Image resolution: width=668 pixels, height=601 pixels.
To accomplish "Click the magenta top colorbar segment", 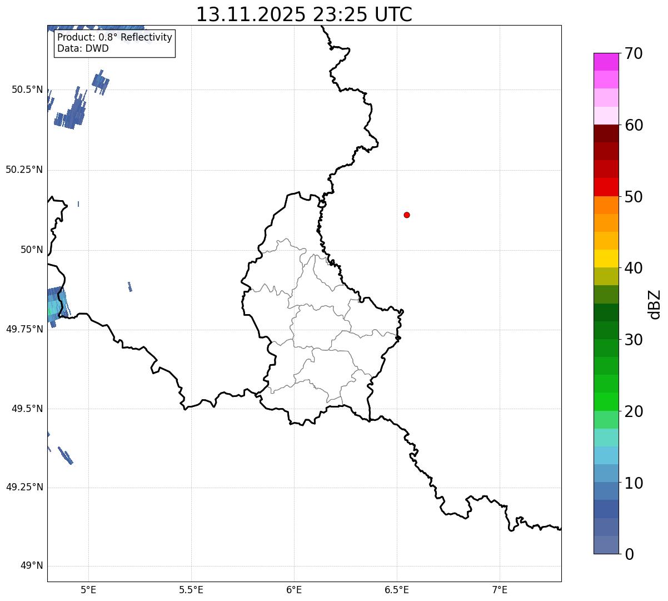I will pyautogui.click(x=606, y=62).
